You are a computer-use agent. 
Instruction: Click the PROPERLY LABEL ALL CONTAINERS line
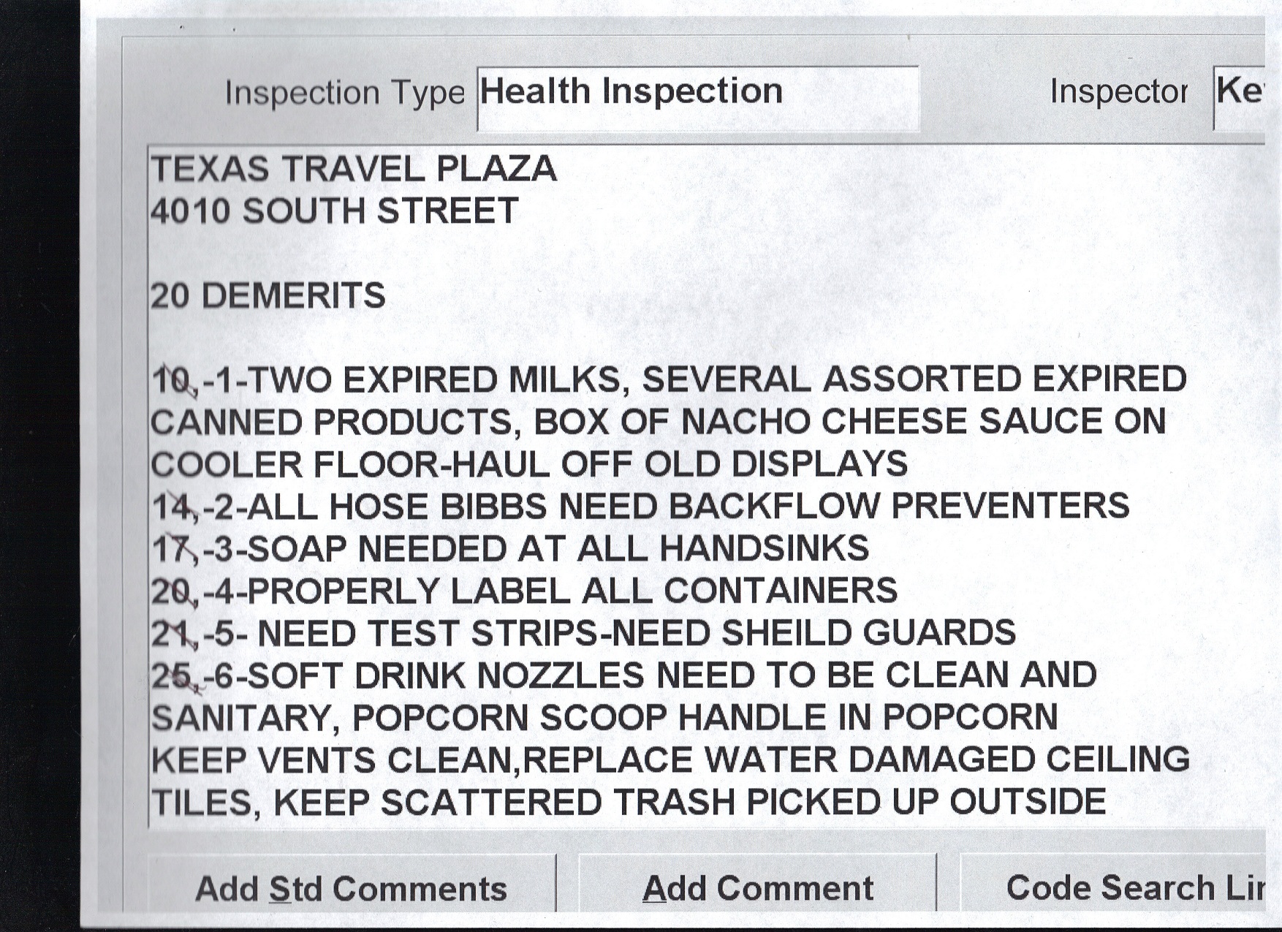pos(524,591)
